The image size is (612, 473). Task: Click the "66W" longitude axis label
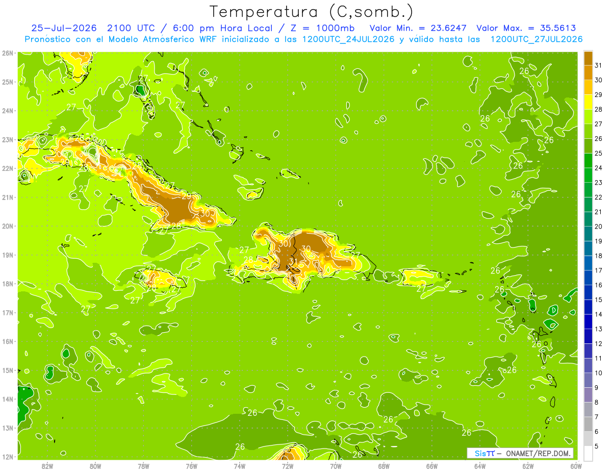point(431,466)
